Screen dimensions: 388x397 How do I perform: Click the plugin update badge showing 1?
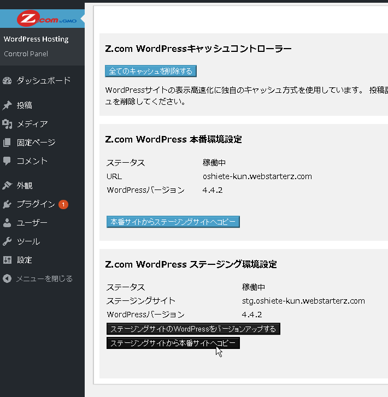[x=63, y=204]
